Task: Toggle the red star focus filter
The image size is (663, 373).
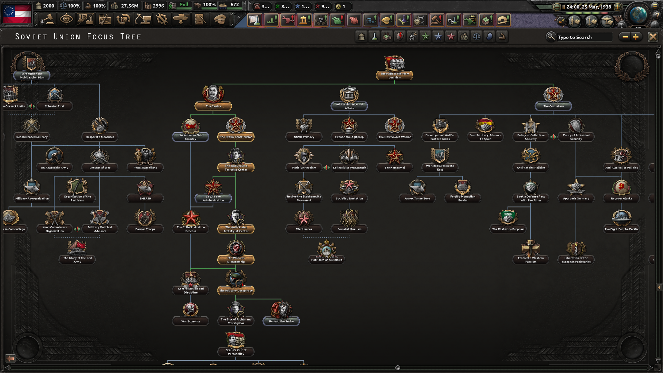Action: (x=451, y=37)
